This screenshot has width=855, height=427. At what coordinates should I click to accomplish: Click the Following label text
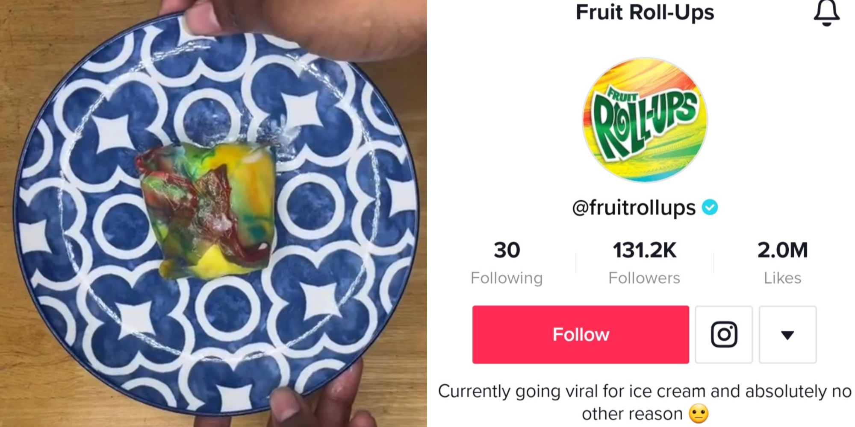point(507,278)
